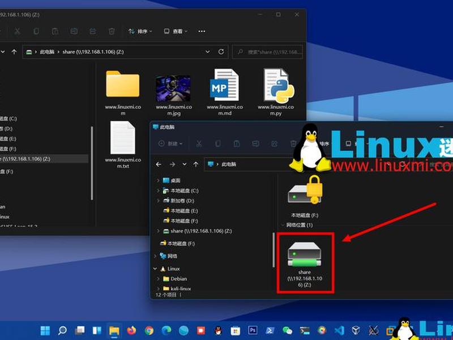Viewport: 453px width, 340px height.
Task: Select 本地磁盘 (E:) in 此电脑 tree
Action: click(x=181, y=211)
